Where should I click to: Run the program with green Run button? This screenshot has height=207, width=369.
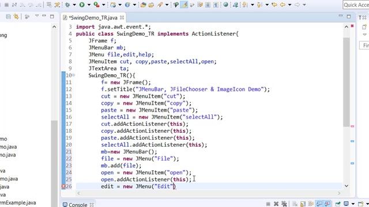coord(82,5)
